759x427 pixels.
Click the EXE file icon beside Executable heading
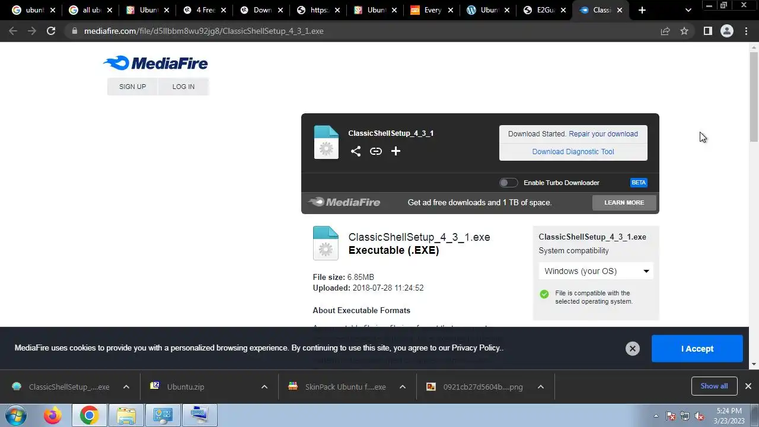326,243
